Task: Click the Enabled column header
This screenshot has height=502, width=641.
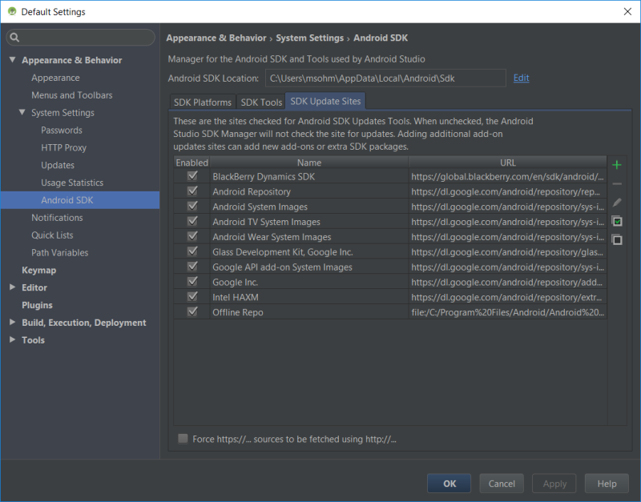Action: click(x=191, y=163)
